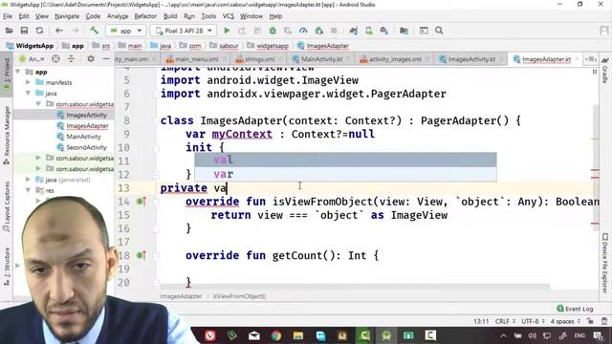Open Event Log in status bar
This screenshot has width=612, height=344.
[x=575, y=309]
